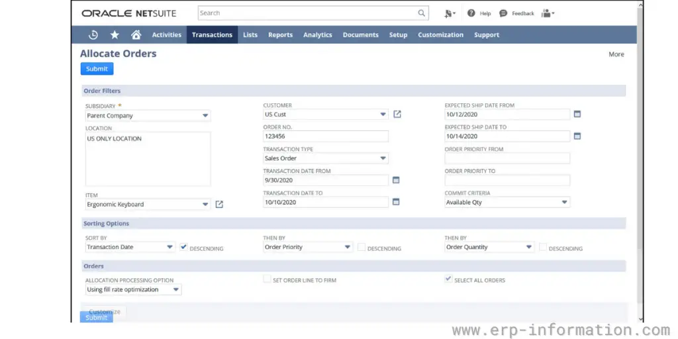Open Customer record external link icon
678x339 pixels.
(x=397, y=115)
